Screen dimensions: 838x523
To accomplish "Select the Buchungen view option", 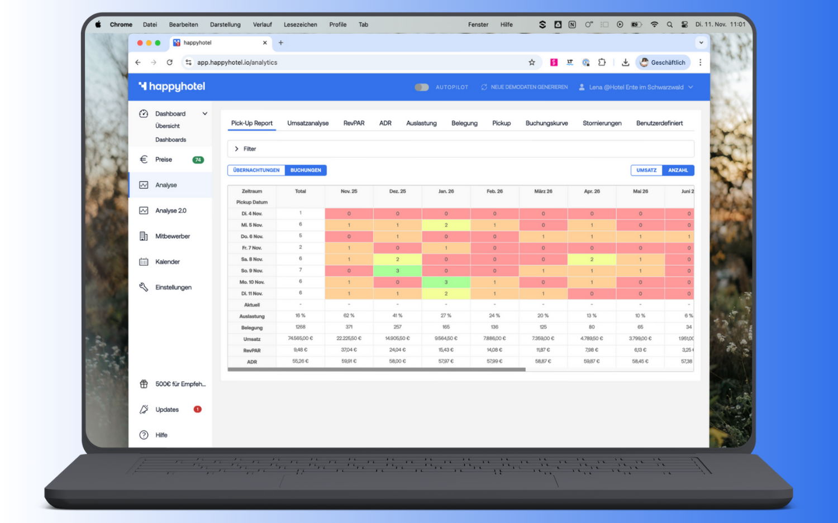I will [306, 170].
